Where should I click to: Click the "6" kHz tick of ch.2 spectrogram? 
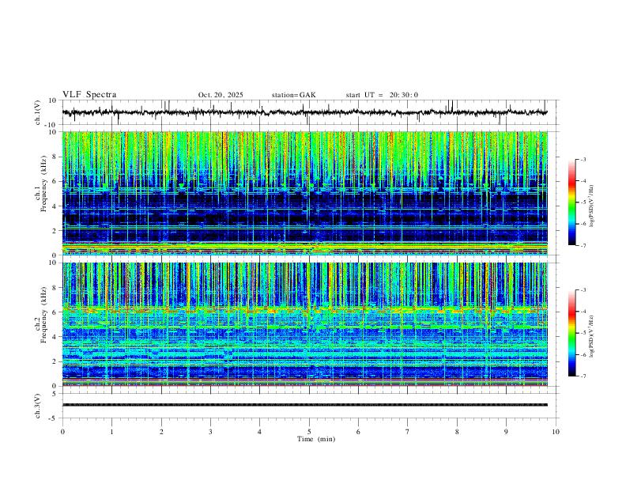pos(55,312)
